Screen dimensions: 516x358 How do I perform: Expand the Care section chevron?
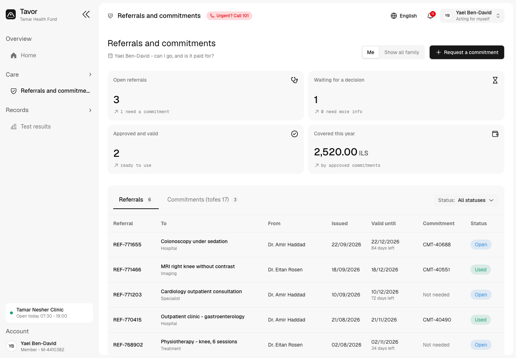(90, 74)
